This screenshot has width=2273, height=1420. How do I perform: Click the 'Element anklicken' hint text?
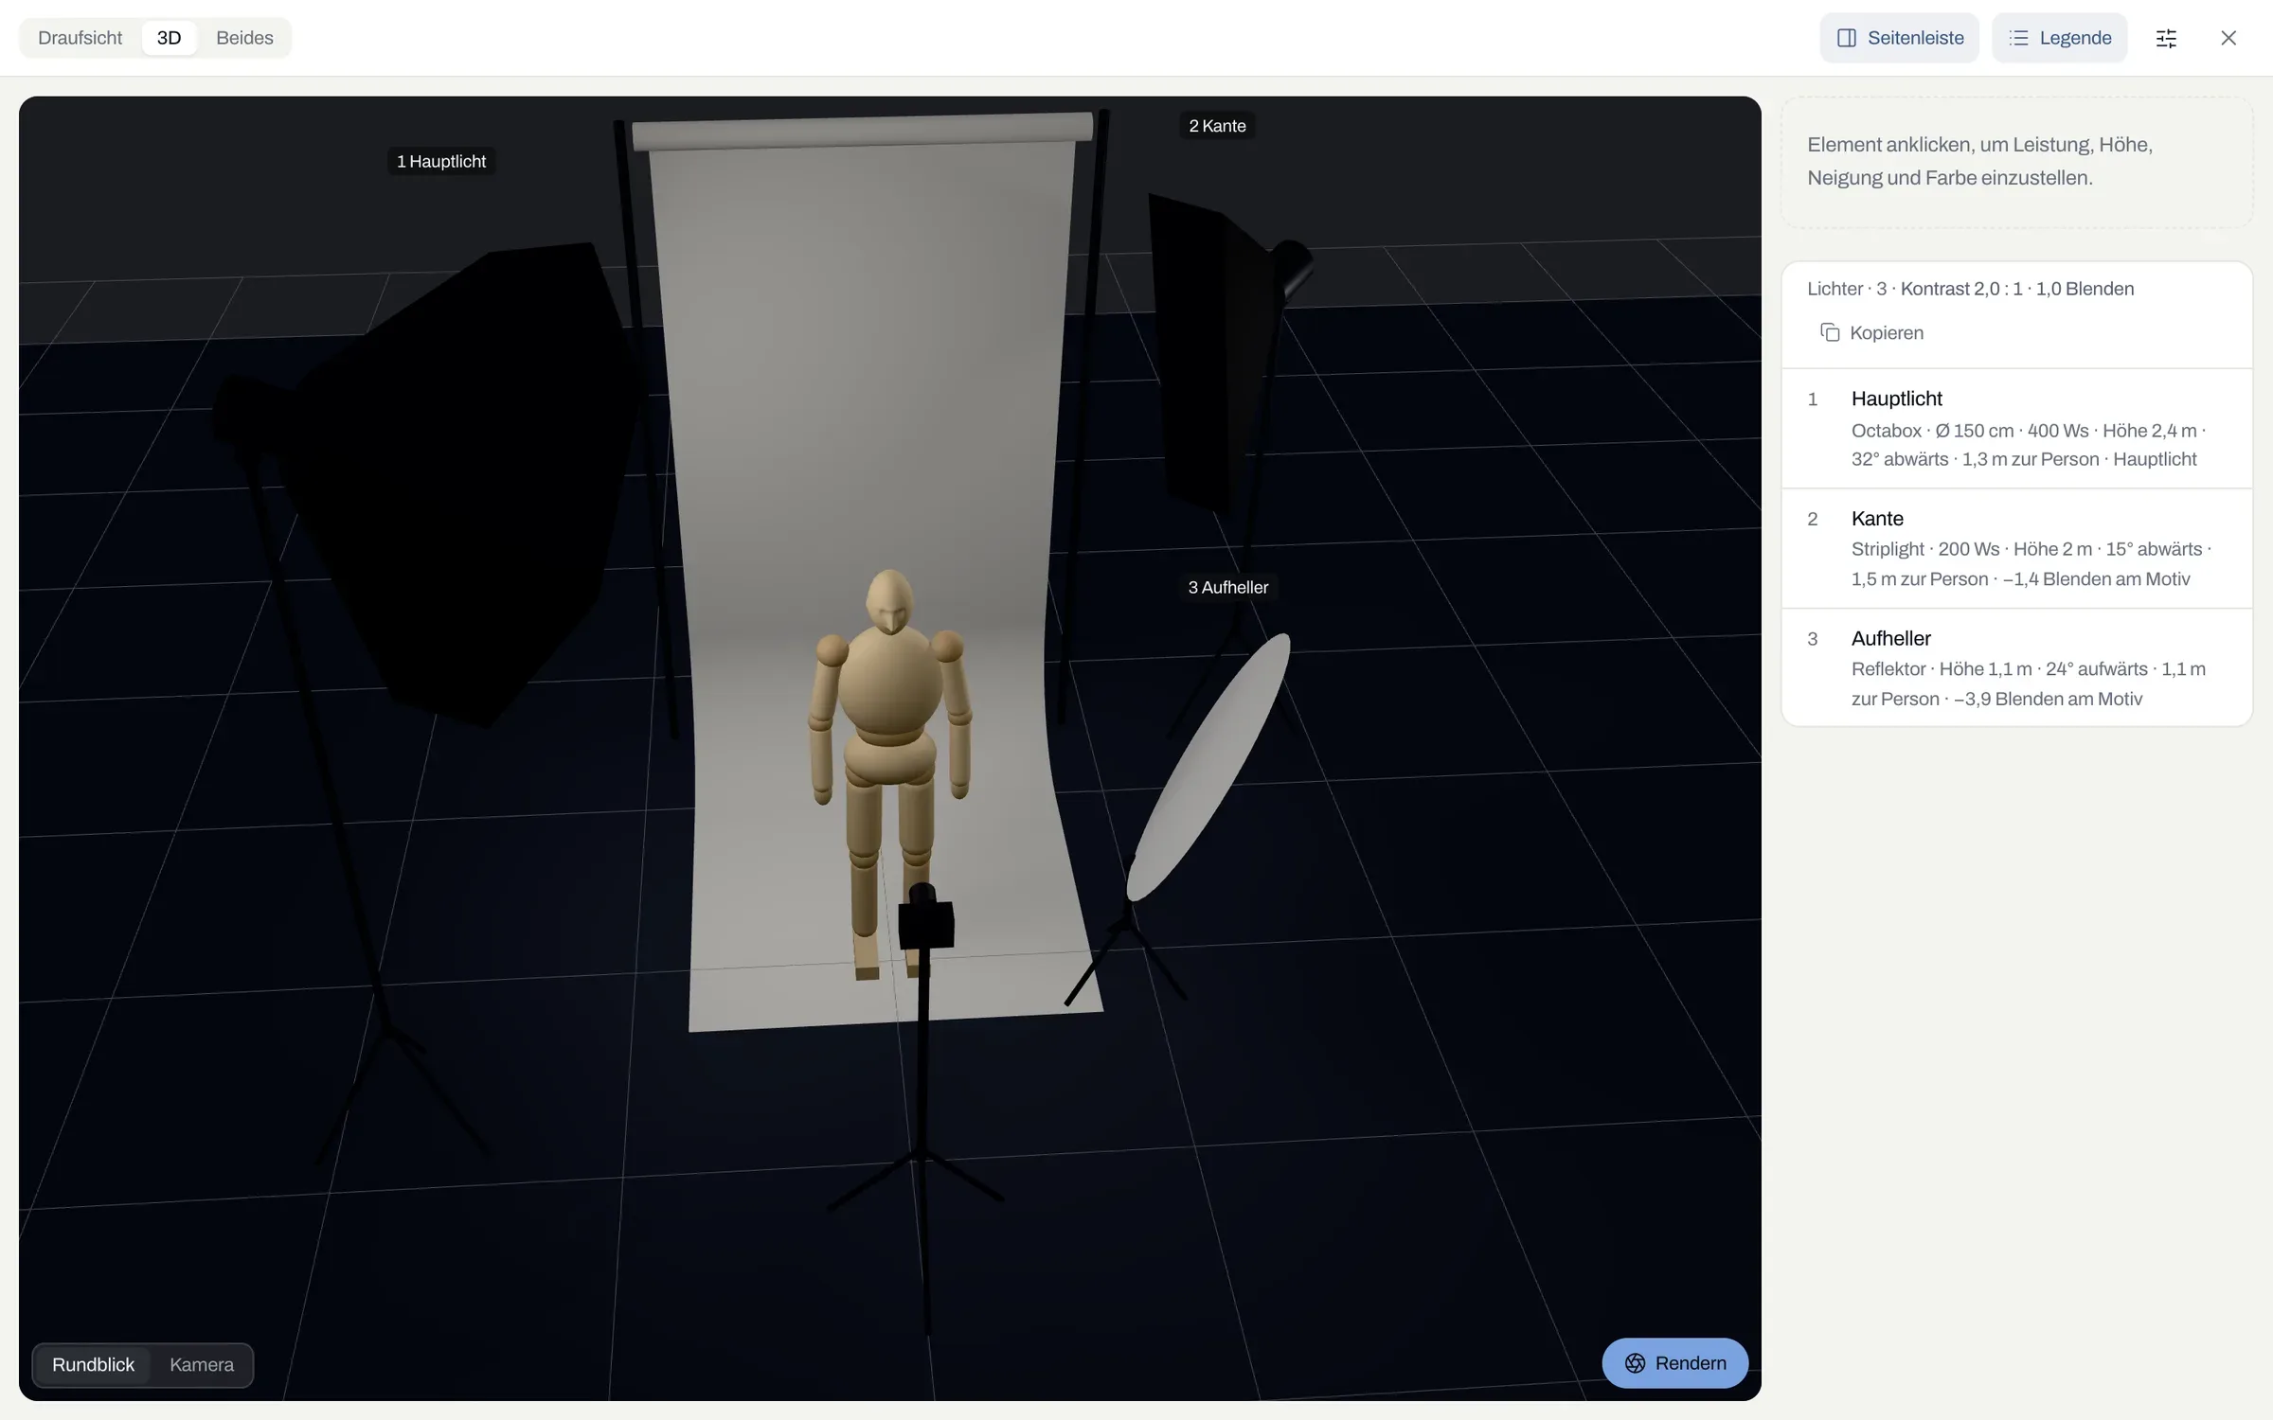coord(1979,161)
